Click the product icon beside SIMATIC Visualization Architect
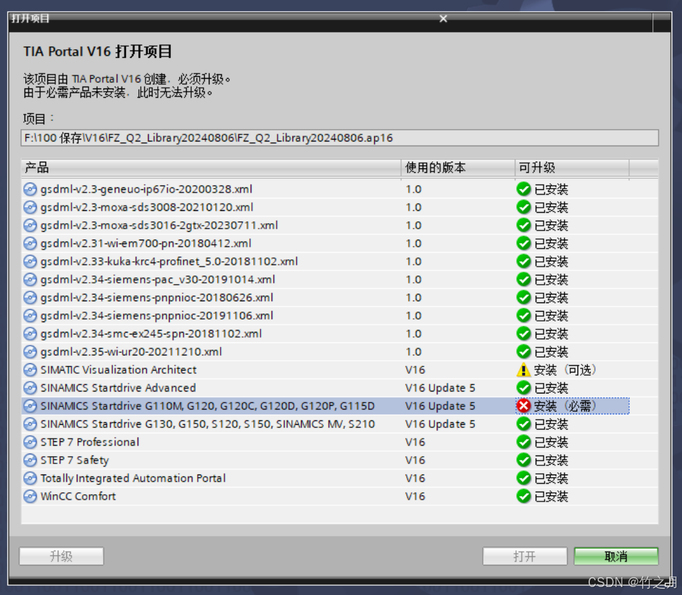This screenshot has height=595, width=682. pyautogui.click(x=30, y=370)
